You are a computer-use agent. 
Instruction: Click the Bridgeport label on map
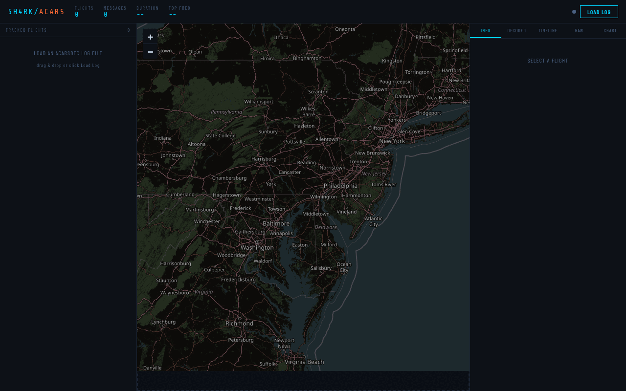click(428, 113)
